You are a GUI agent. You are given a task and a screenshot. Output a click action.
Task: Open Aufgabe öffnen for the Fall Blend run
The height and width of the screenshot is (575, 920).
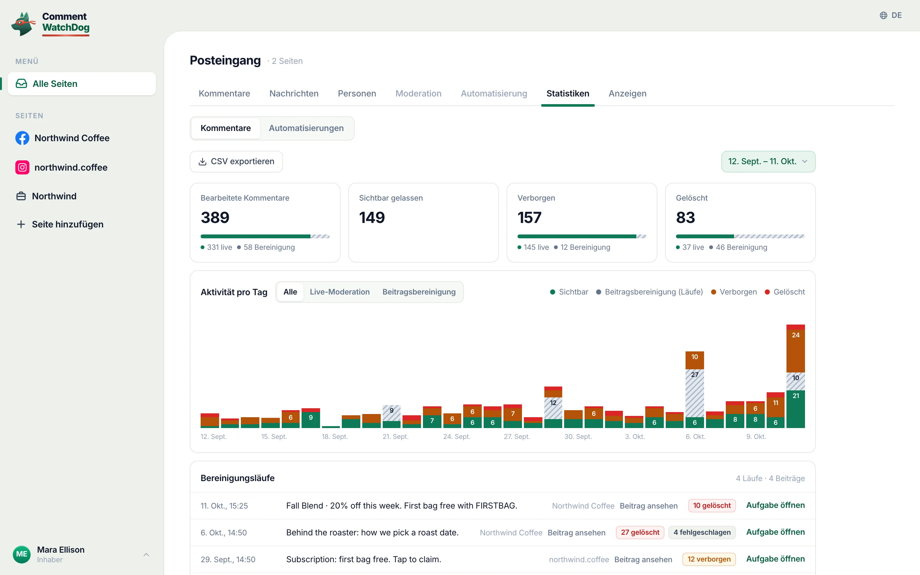[775, 505]
